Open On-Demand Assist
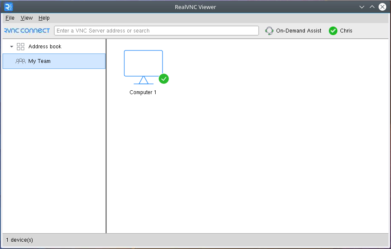 293,31
